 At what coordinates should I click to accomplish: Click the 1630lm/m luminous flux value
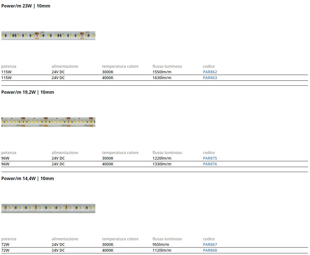pos(162,78)
